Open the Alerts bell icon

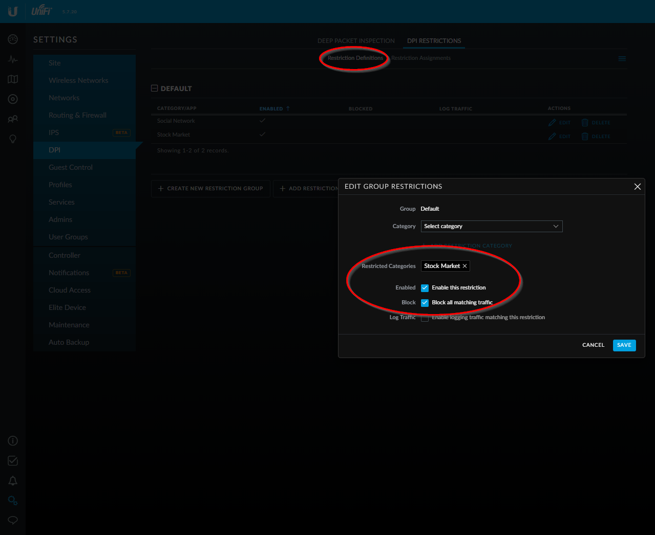point(13,481)
